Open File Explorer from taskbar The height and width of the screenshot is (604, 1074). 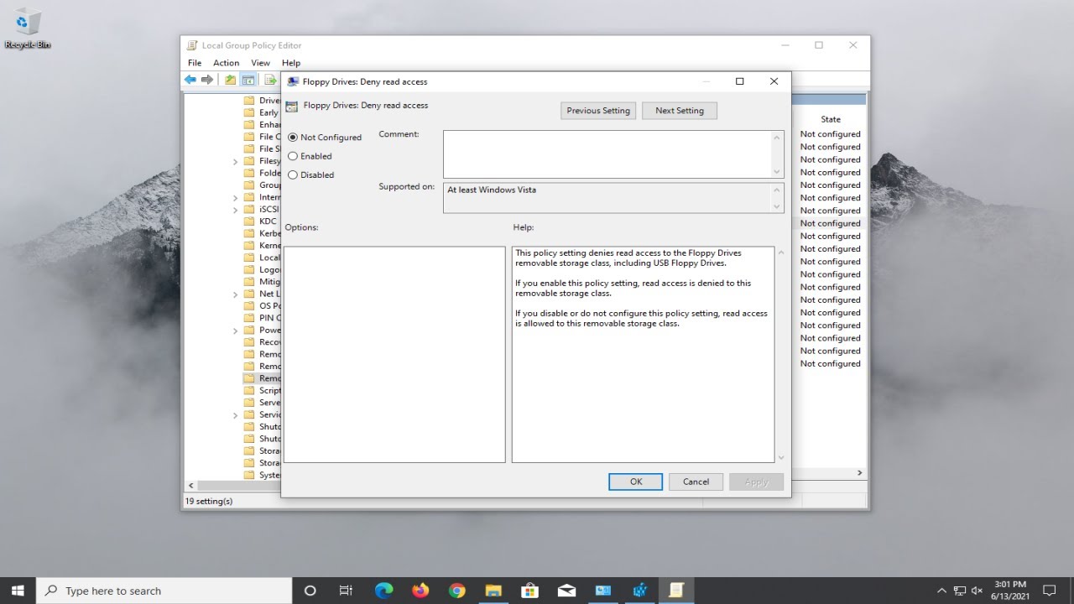[493, 591]
